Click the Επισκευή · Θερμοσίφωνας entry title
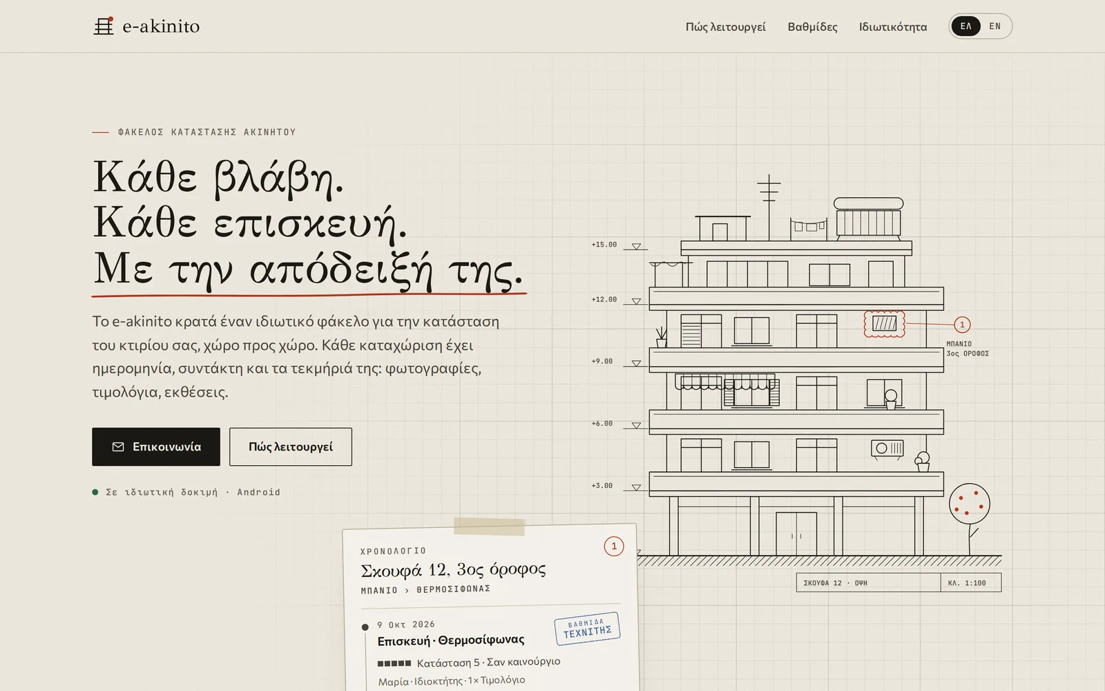 tap(451, 641)
